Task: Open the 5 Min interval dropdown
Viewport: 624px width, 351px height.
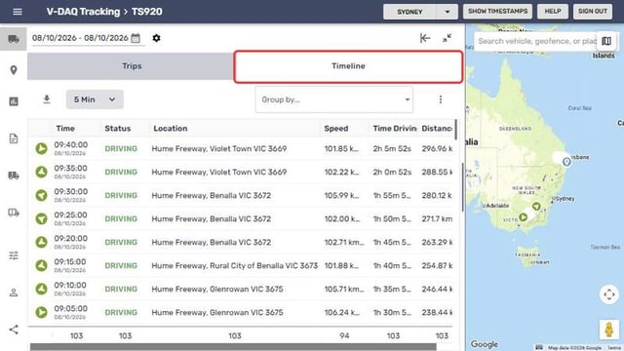Action: [x=95, y=99]
